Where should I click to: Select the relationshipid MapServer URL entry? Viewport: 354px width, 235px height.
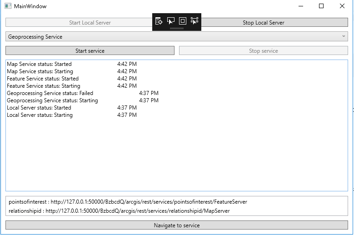pos(119,211)
